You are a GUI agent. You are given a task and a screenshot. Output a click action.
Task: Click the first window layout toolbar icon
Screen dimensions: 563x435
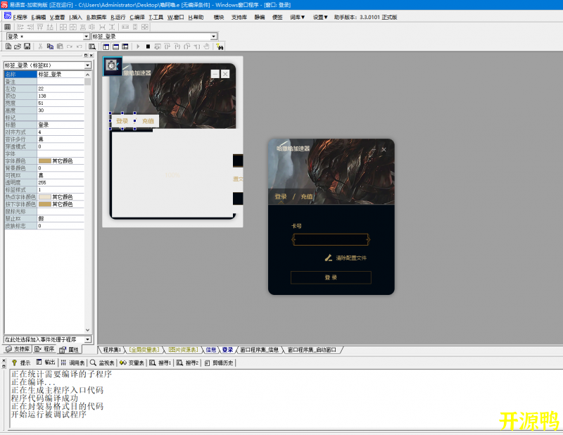tap(106, 46)
